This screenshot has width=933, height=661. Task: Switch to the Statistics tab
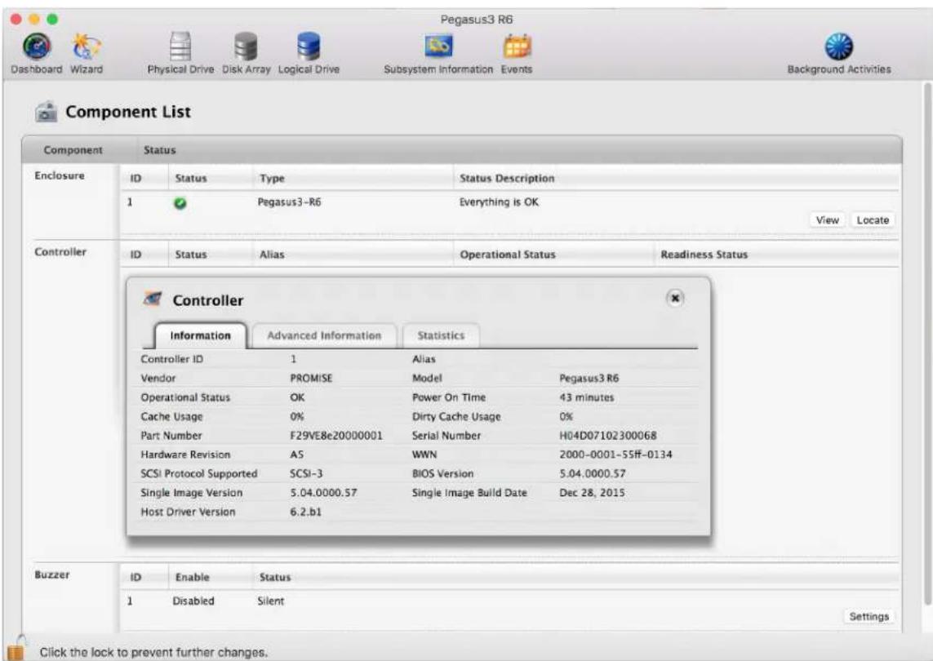point(441,335)
